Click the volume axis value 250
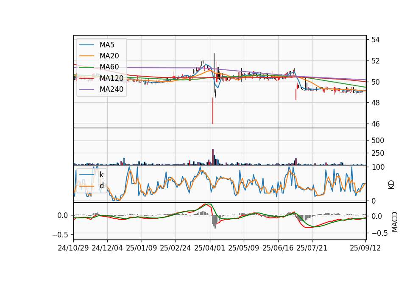Screen dimensions: 407x292 378,153
